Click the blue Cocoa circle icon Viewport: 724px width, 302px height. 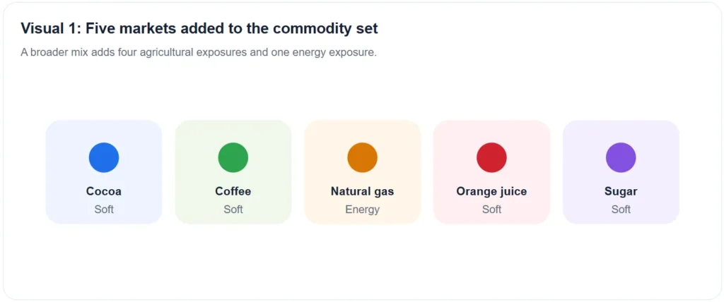tap(104, 157)
